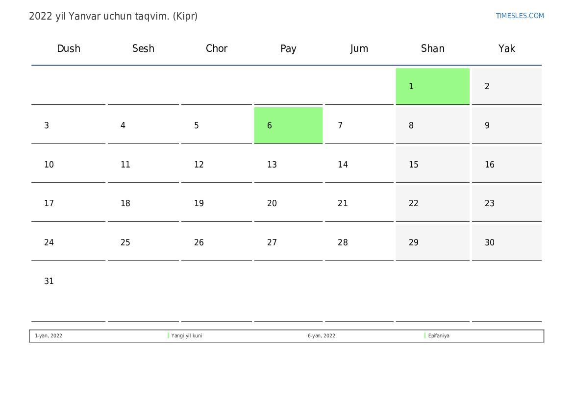Select Sunday date 30 cell
Image resolution: width=573 pixels, height=405 pixels.
(506, 242)
